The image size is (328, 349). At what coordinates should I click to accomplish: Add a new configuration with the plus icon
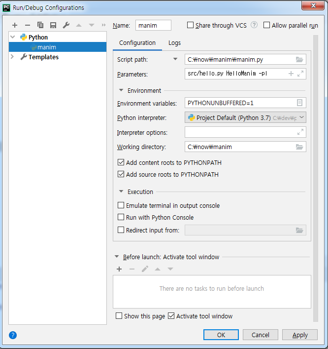(x=15, y=25)
